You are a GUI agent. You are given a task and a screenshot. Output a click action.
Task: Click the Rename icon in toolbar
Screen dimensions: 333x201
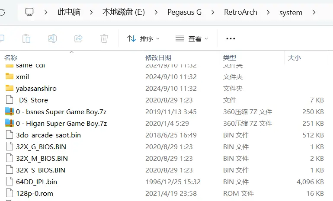coord(52,38)
